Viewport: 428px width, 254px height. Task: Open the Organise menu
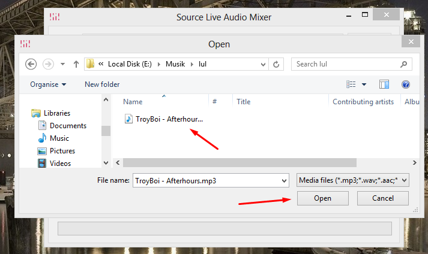(48, 84)
